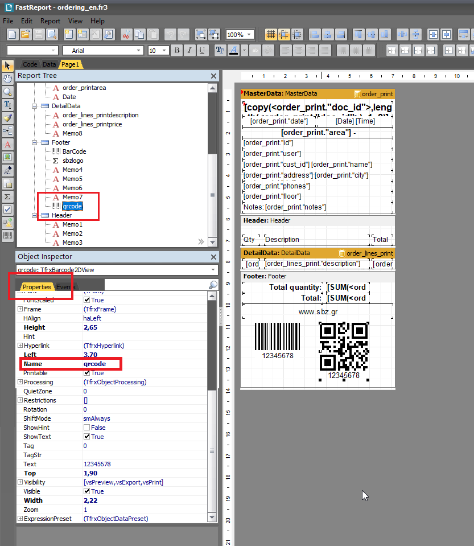Viewport: 474px width, 546px height.
Task: Uncheck the Printable property checkbox
Action: [87, 373]
